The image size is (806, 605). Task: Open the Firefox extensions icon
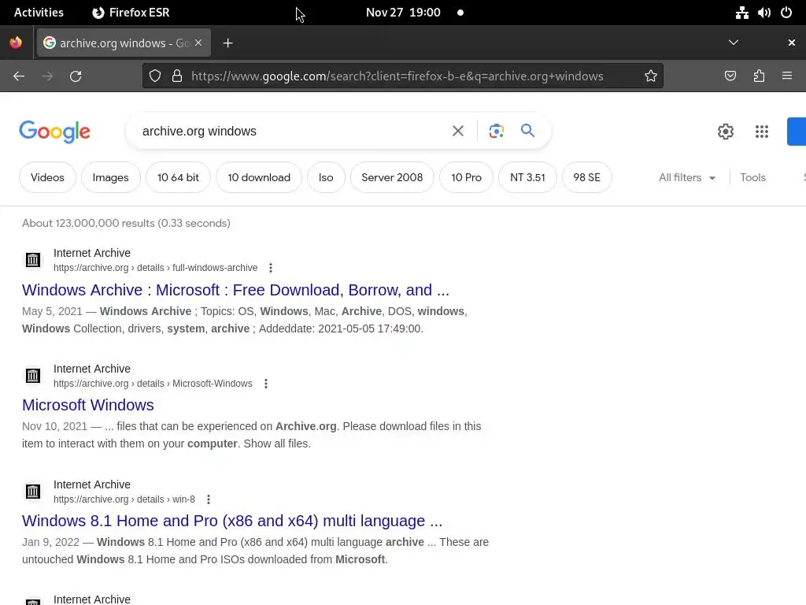click(759, 76)
